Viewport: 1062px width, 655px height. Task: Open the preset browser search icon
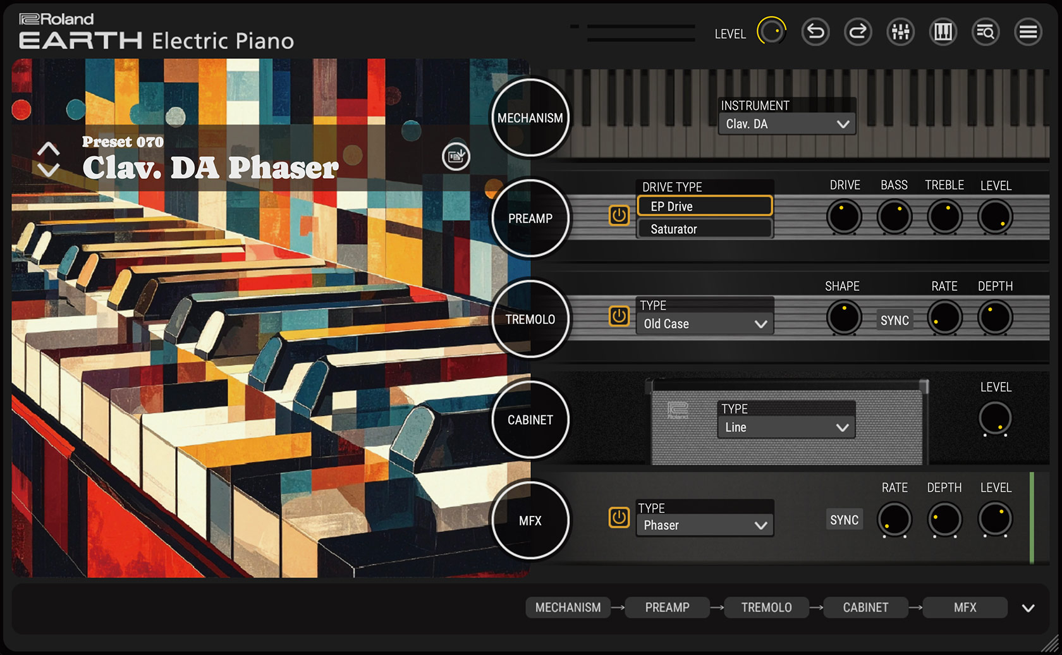986,32
